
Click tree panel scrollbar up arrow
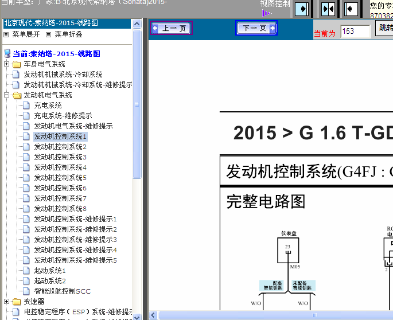tap(137, 24)
